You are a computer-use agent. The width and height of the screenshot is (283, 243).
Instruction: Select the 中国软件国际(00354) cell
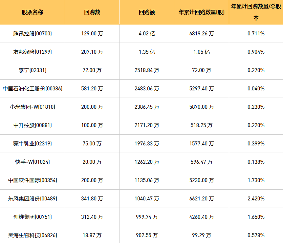(x=33, y=180)
